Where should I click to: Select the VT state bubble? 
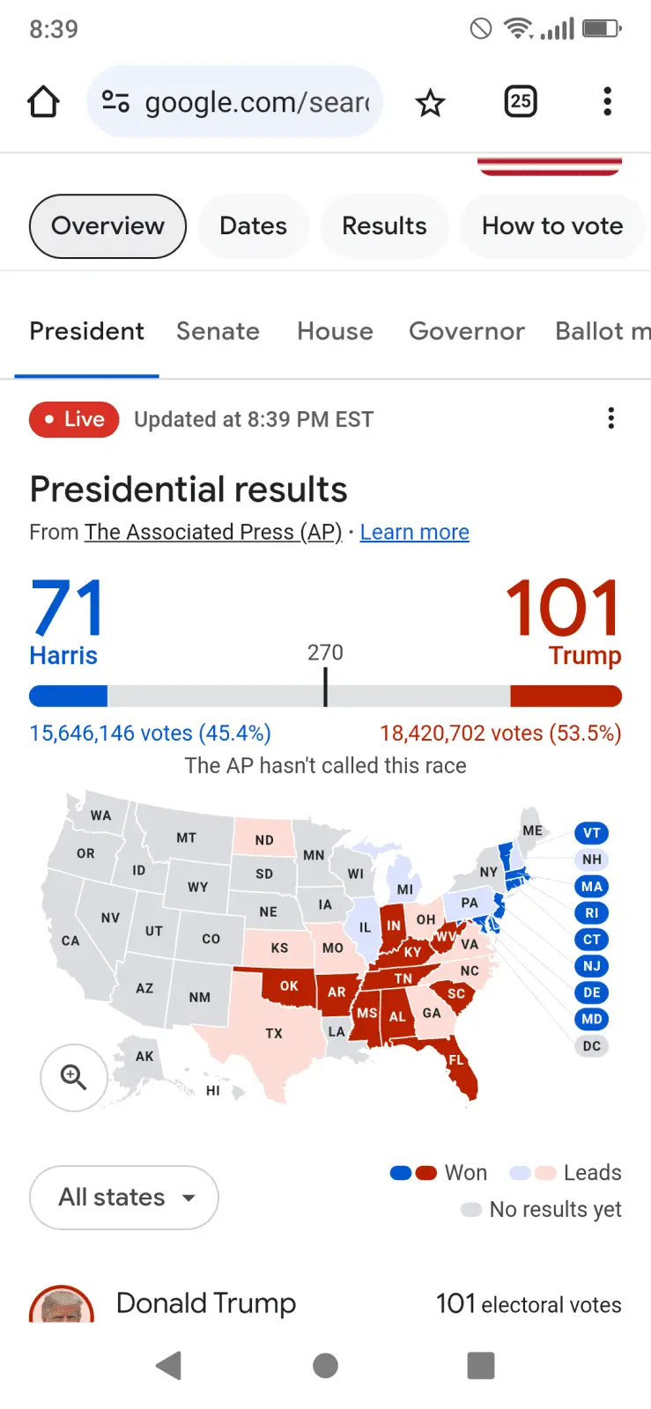click(x=591, y=833)
